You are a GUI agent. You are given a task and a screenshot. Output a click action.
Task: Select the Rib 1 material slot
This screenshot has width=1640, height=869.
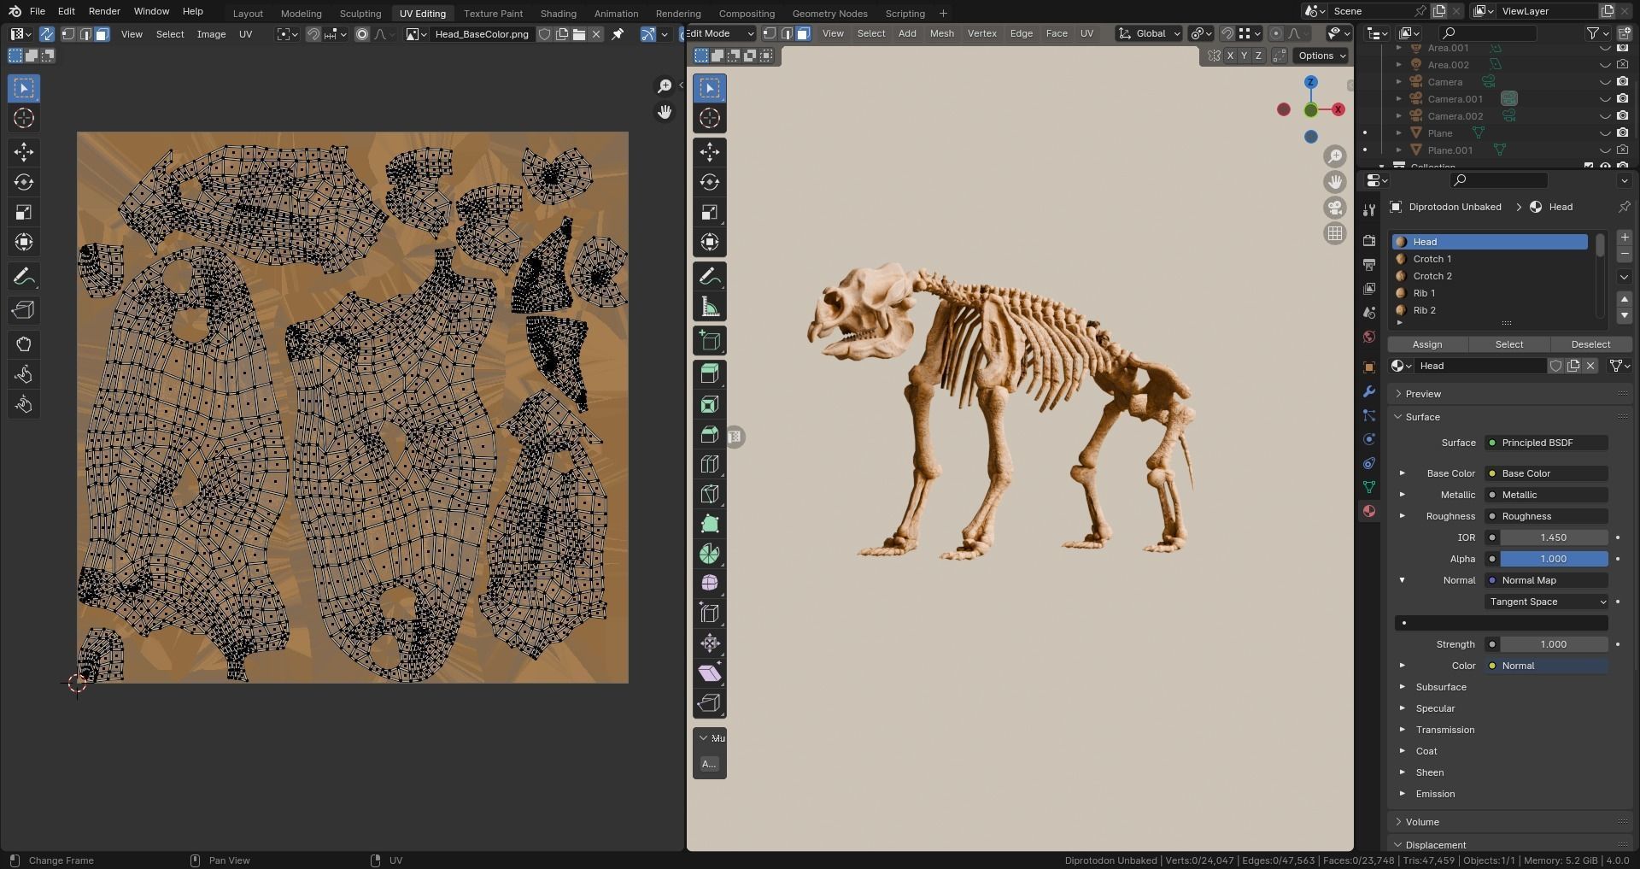(1491, 293)
